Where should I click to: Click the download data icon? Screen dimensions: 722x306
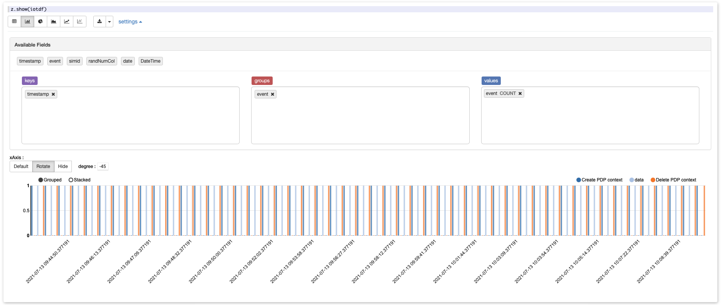[99, 22]
